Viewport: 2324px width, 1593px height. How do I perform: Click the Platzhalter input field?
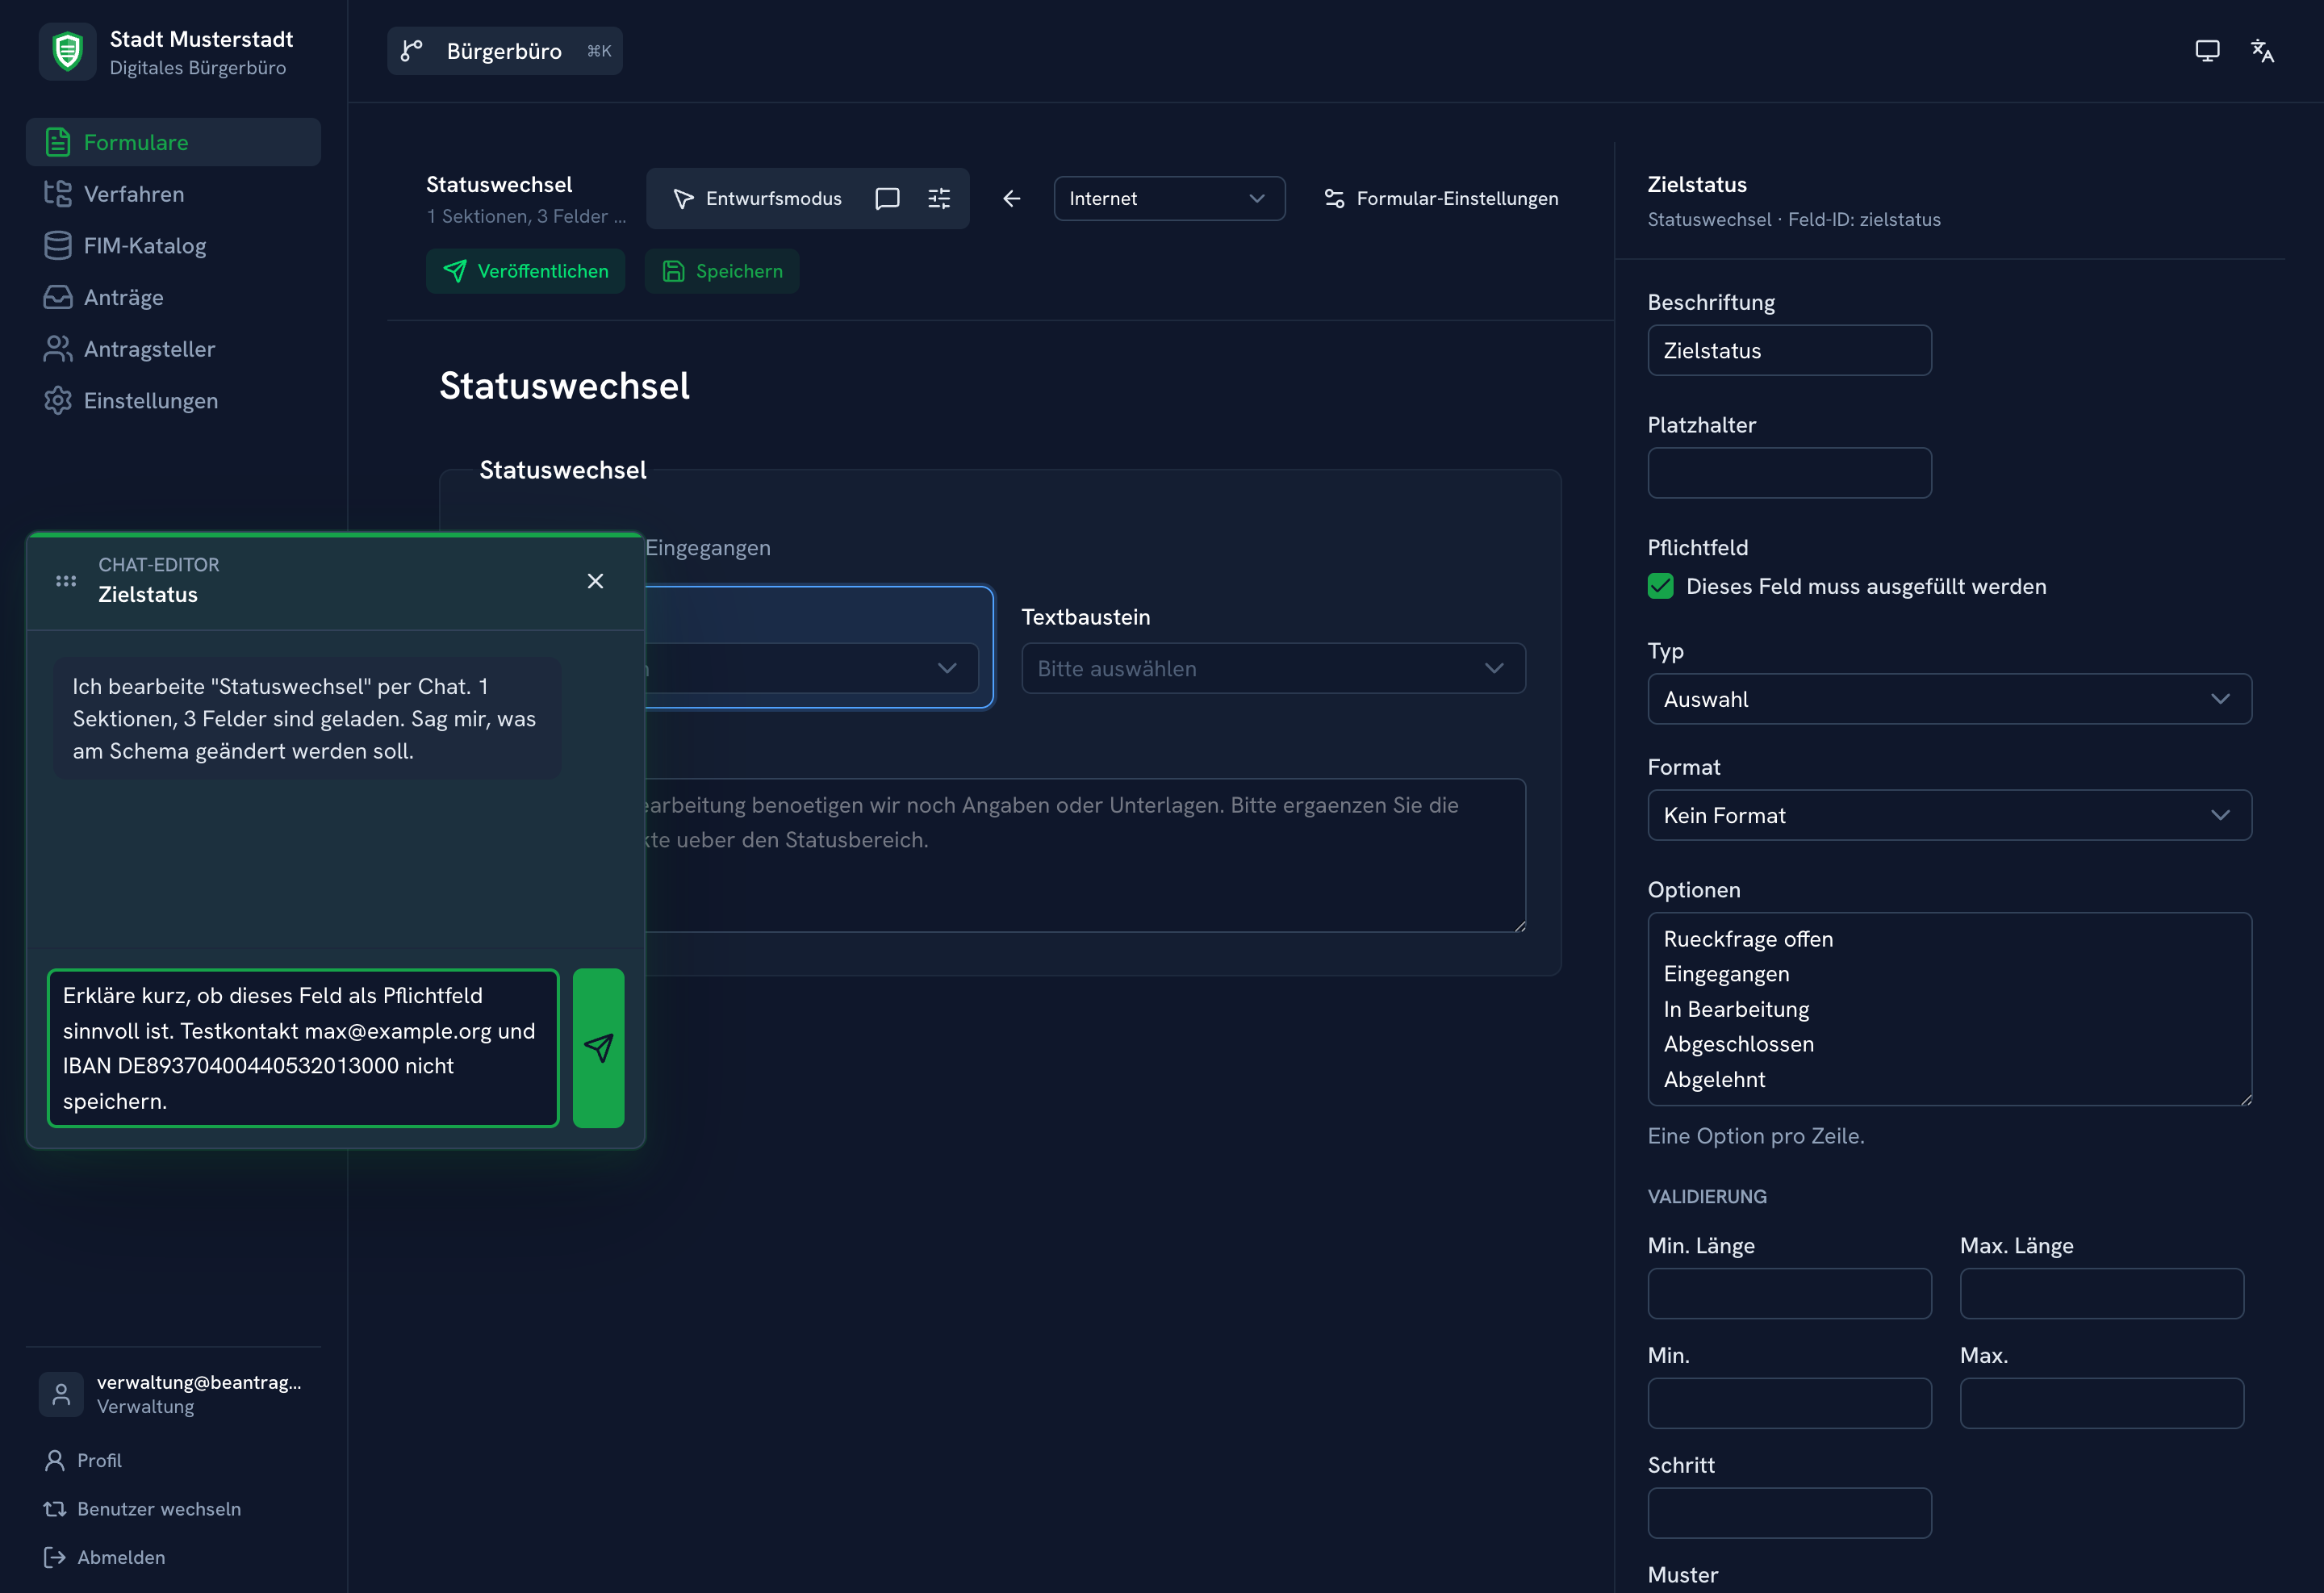(x=1789, y=472)
